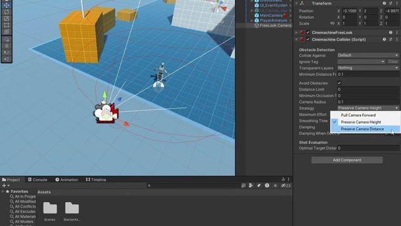Click the Clear button next to Ignore Tag
The height and width of the screenshot is (226, 401).
(x=393, y=62)
